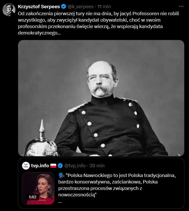The height and width of the screenshot is (211, 189).
Task: Click the speaking head emoji in the quote
Action: (61, 175)
